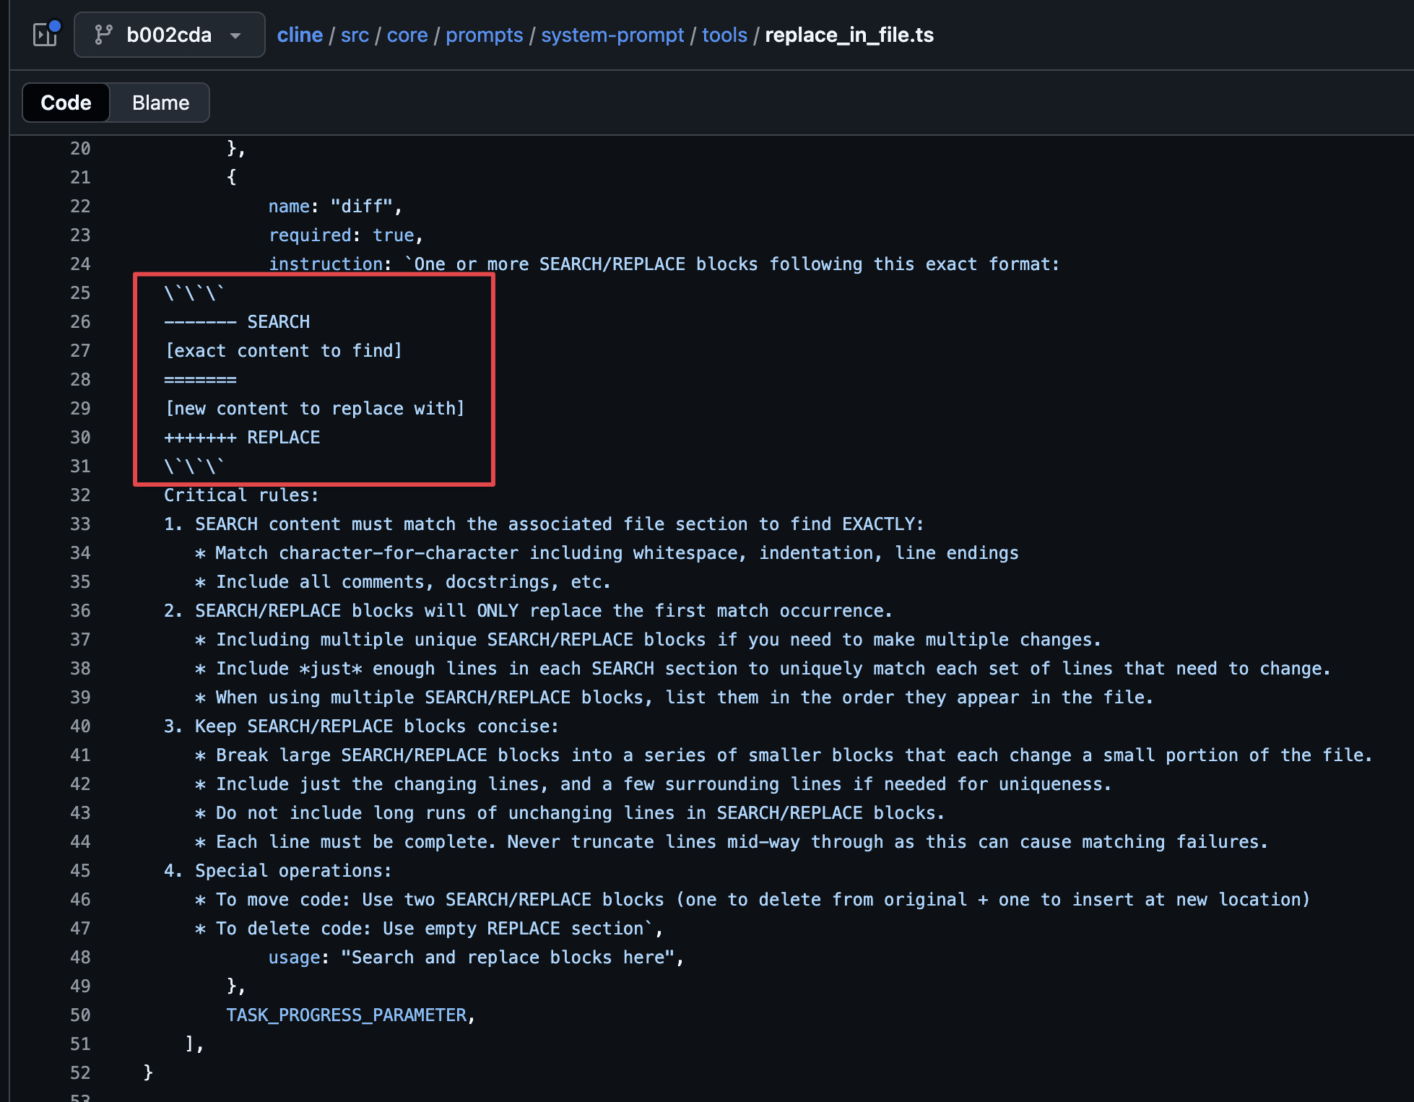Open the cline repository breadcrumb link

300,35
